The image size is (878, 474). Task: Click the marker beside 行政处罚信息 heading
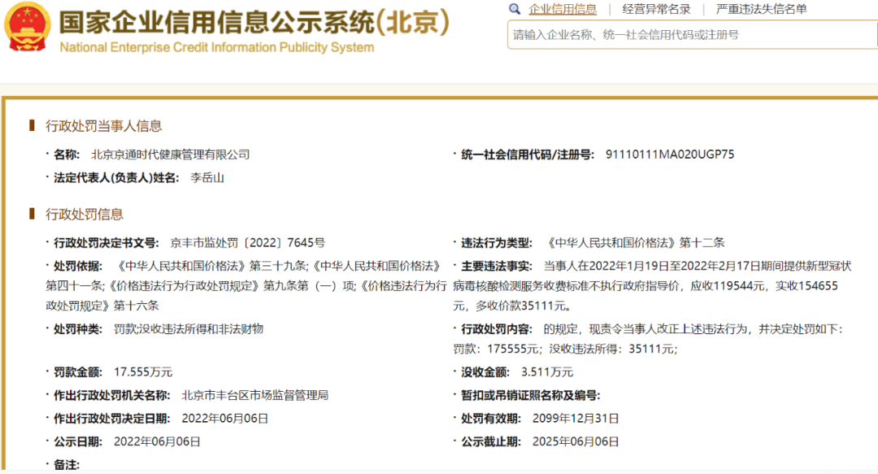coord(32,214)
